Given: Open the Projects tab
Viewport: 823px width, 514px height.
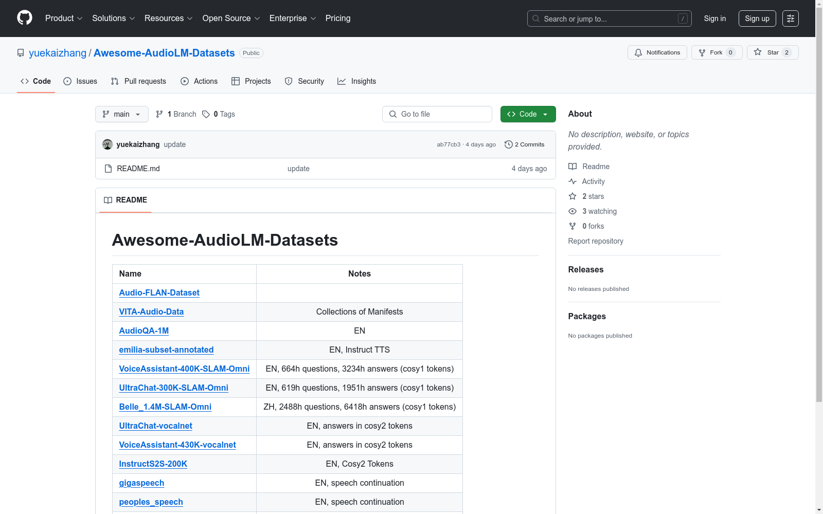Looking at the screenshot, I should (x=251, y=81).
